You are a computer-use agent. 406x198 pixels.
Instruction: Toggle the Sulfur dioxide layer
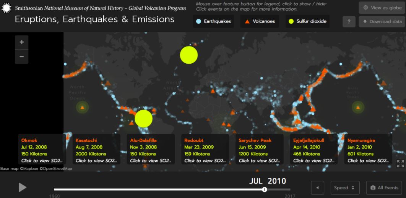coord(307,21)
